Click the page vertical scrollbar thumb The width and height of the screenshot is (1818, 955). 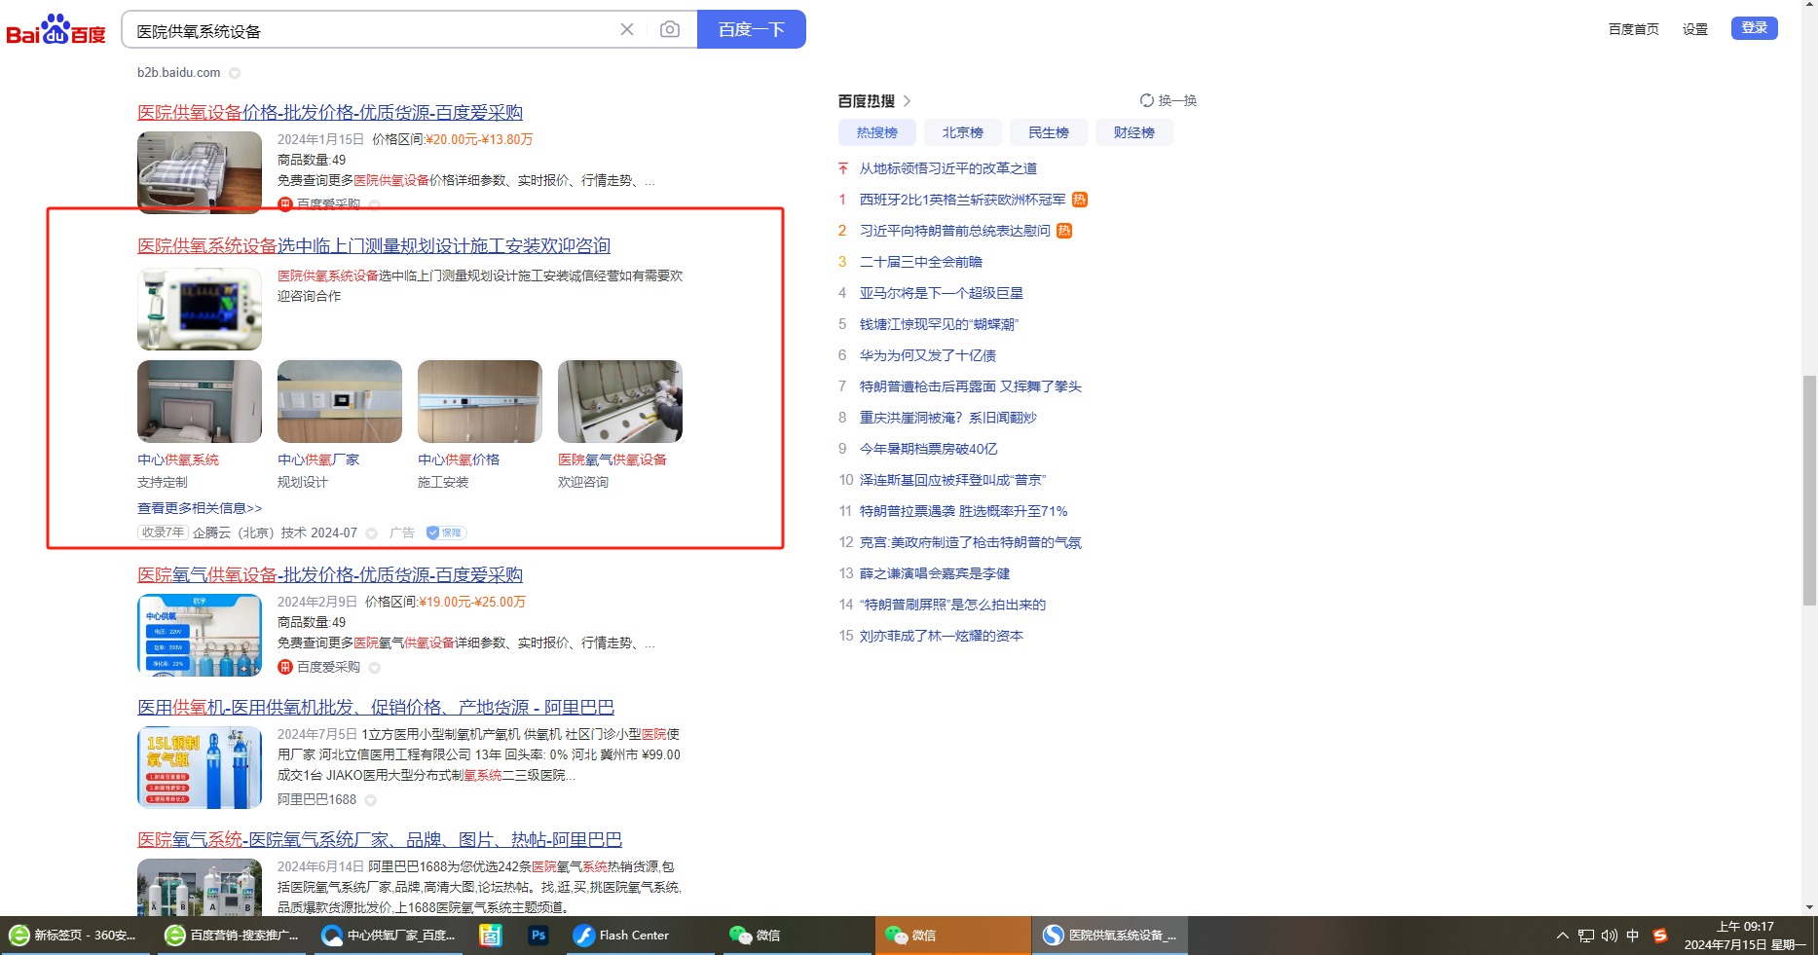[1809, 491]
